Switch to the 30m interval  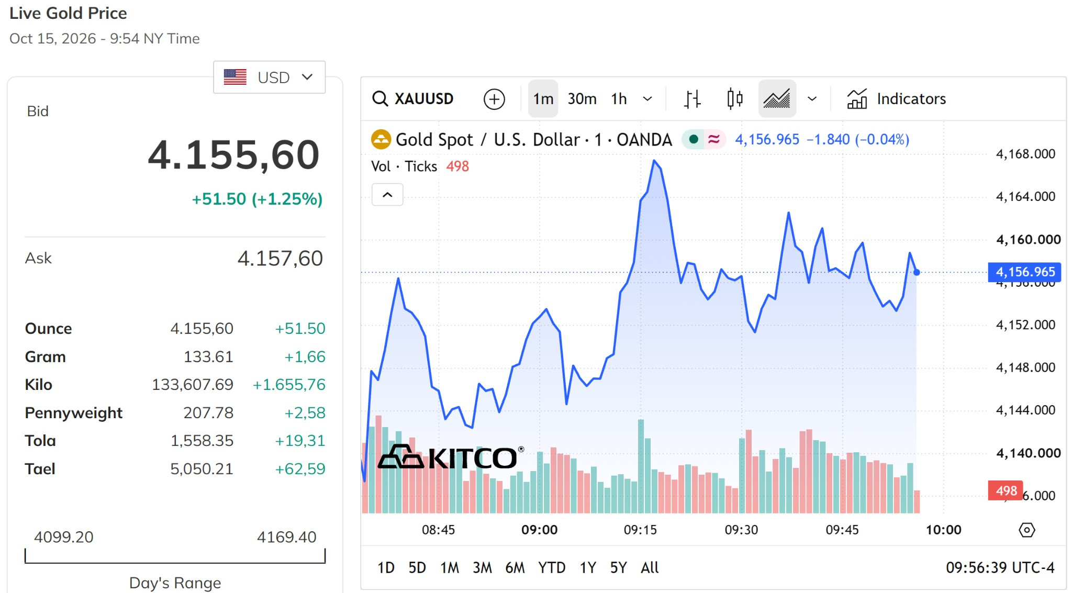(x=582, y=98)
